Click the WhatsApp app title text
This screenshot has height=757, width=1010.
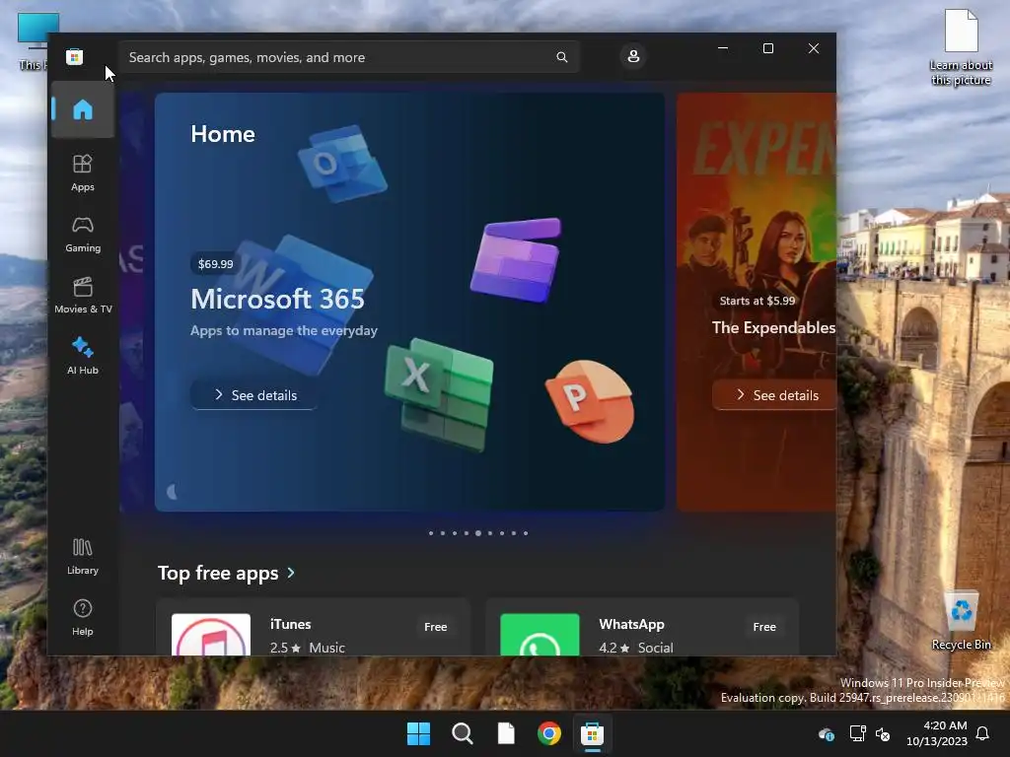(631, 624)
